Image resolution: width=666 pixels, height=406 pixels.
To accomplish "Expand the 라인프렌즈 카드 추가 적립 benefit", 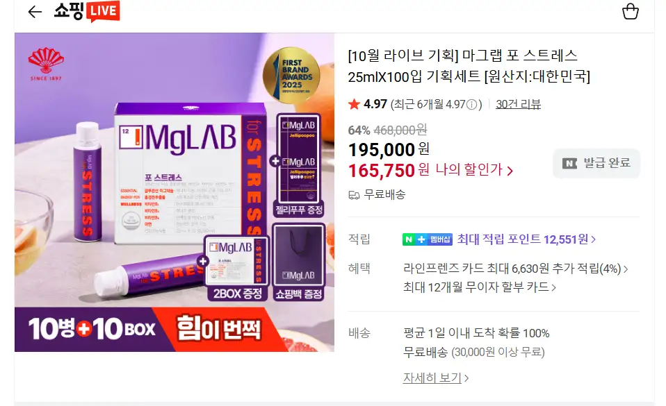I will 515,269.
